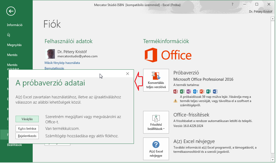The width and height of the screenshot is (276, 163).
Task: Click the vertical scrollbar thumb
Action: tap(273, 87)
